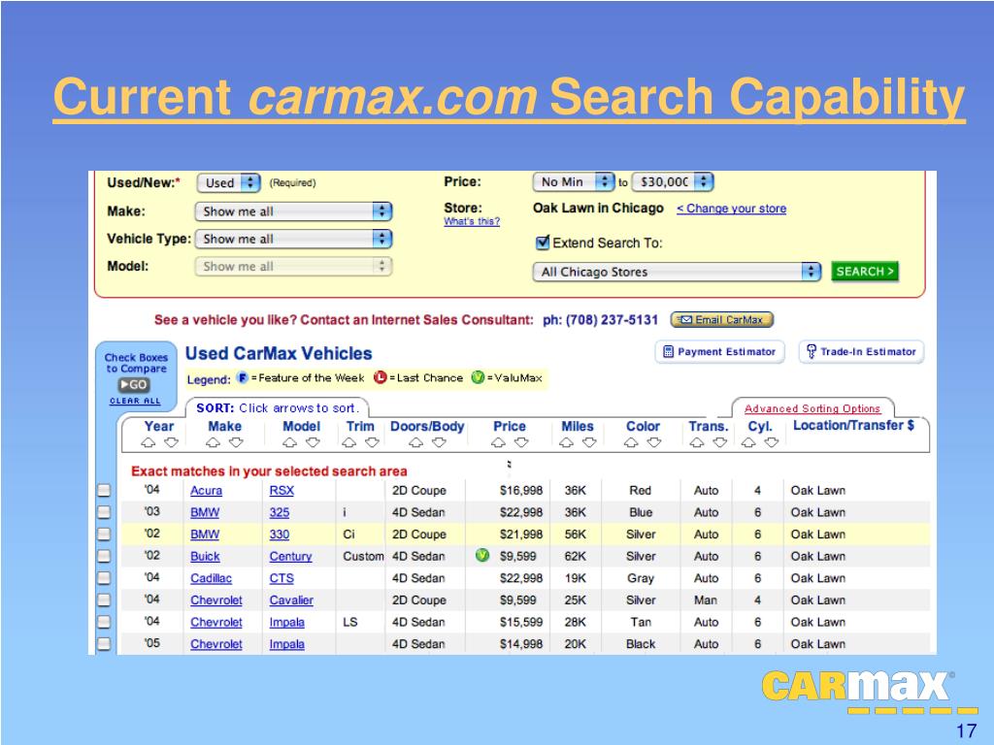
Task: Sort Year column ascending with up arrow
Action: click(149, 442)
